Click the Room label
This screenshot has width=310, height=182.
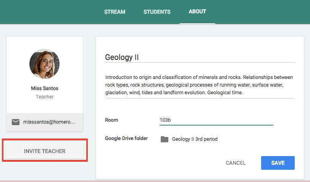pyautogui.click(x=111, y=120)
